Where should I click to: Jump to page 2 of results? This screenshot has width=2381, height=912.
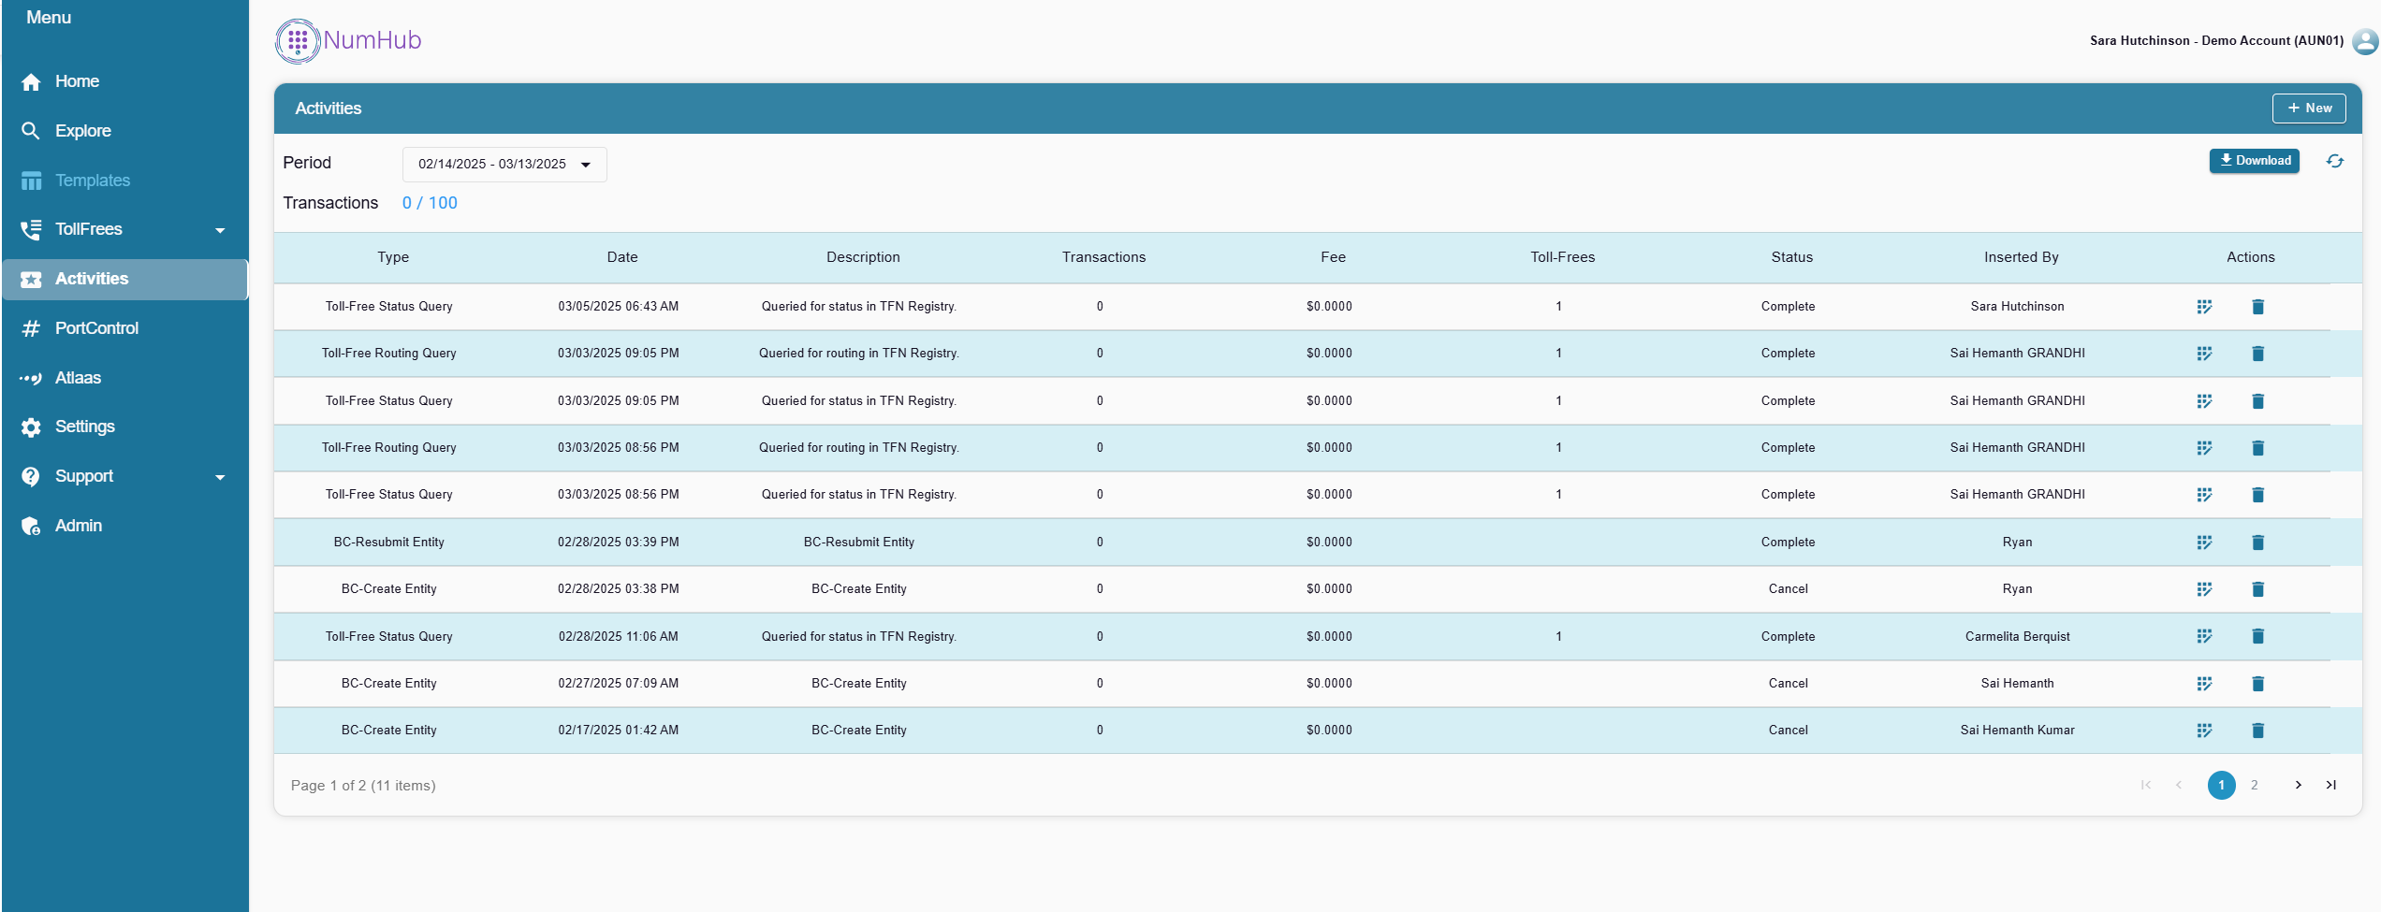(2254, 785)
